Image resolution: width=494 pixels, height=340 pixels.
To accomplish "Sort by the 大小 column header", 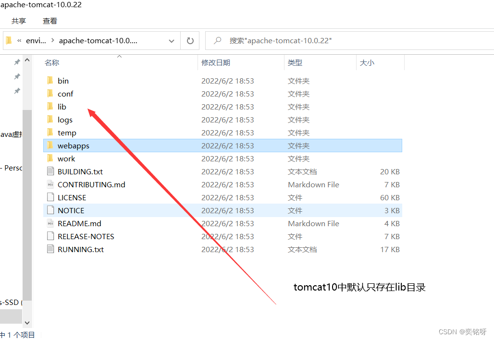I will [367, 62].
